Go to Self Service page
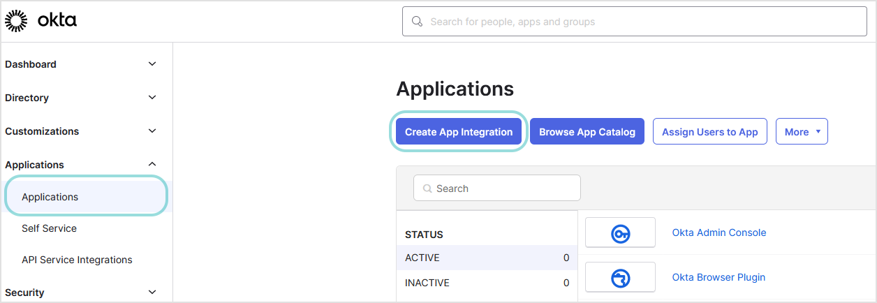 coord(49,228)
